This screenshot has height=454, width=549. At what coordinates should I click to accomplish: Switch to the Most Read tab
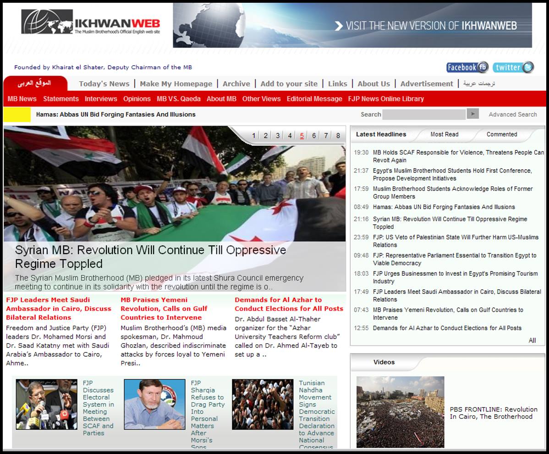tap(444, 134)
